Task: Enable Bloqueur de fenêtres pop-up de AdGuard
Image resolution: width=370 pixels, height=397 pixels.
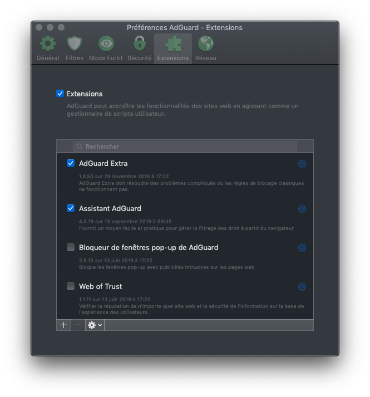Action: click(71, 247)
